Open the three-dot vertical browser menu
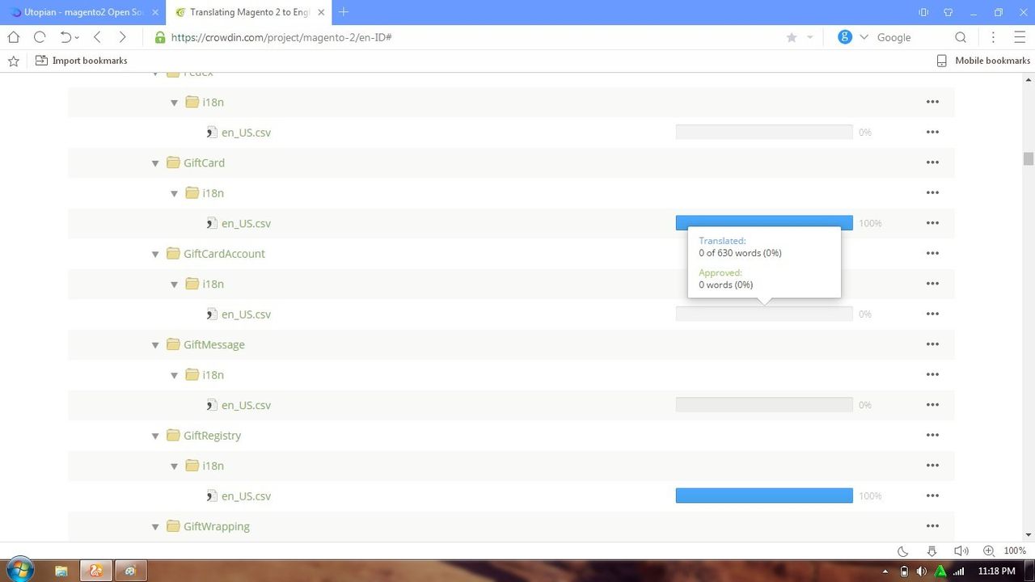Image resolution: width=1035 pixels, height=582 pixels. tap(994, 37)
